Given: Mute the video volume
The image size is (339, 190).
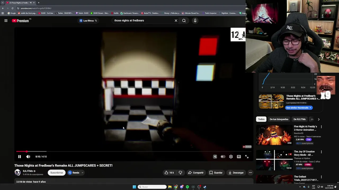Looking at the screenshot, I should (28, 156).
